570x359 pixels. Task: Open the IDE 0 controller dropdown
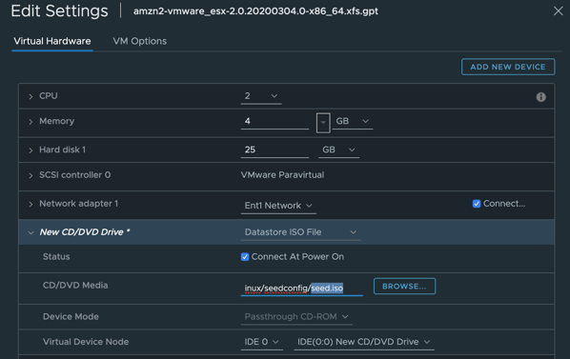(262, 342)
